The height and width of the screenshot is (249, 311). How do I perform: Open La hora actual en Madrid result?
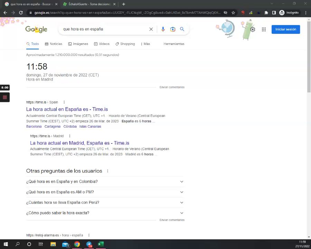(x=79, y=143)
